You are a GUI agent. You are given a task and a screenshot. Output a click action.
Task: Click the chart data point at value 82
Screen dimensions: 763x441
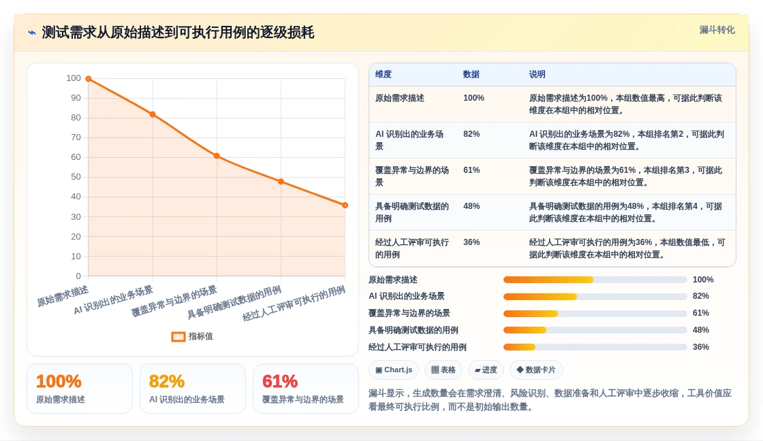pos(153,114)
